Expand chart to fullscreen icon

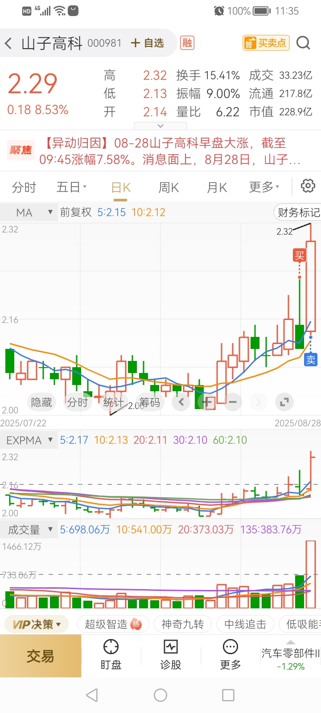[284, 402]
